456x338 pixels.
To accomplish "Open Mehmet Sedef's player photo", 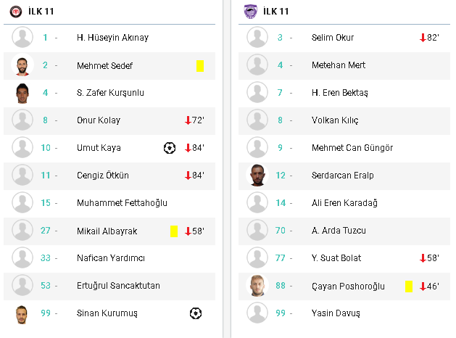I will 22,65.
